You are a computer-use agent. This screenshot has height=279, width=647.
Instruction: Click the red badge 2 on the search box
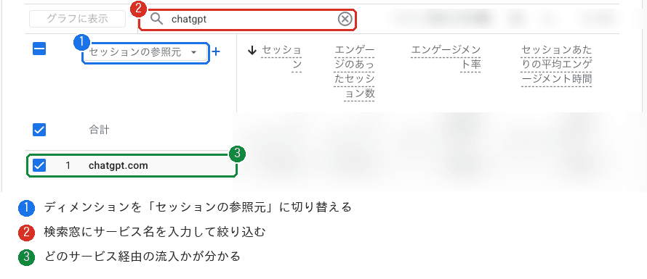point(139,9)
